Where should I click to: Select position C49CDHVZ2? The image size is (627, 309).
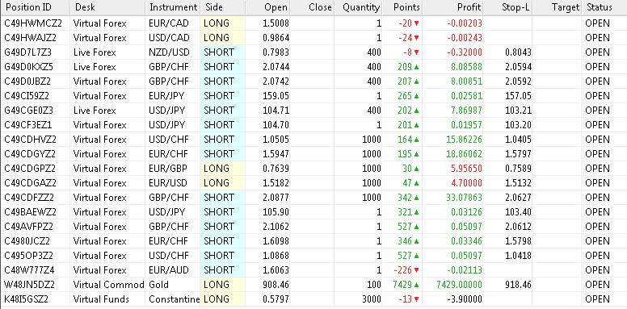point(31,140)
